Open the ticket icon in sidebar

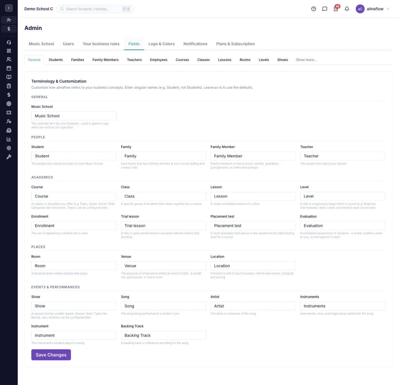[9, 113]
